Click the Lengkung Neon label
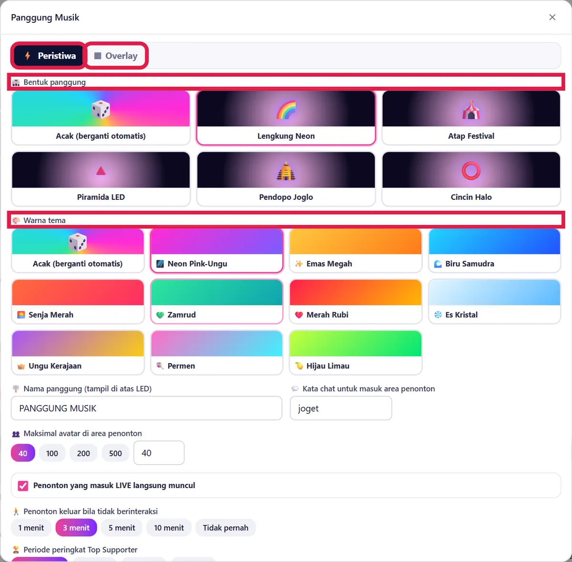This screenshot has height=562, width=572. (x=286, y=136)
